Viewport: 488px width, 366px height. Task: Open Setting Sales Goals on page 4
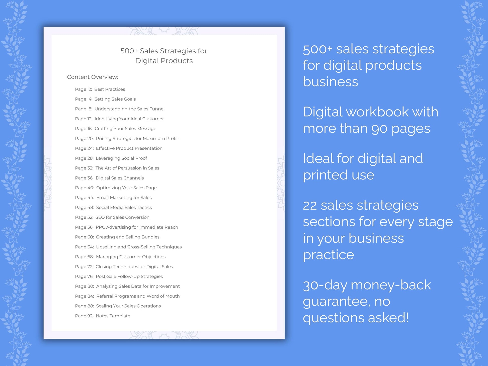click(x=117, y=99)
